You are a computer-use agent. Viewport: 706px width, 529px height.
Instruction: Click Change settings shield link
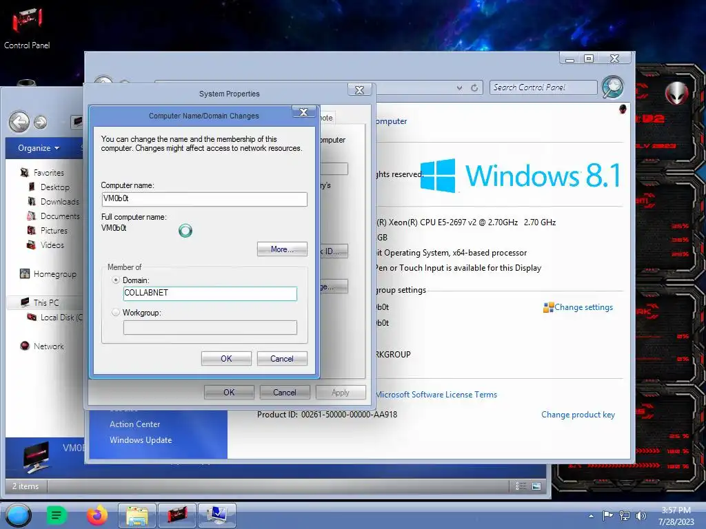click(x=578, y=307)
